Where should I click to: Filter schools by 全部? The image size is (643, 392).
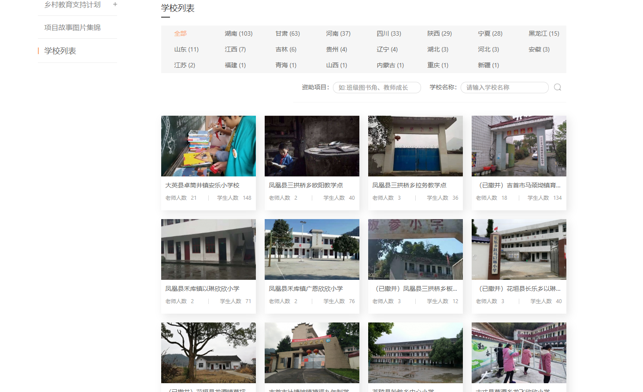click(x=180, y=33)
